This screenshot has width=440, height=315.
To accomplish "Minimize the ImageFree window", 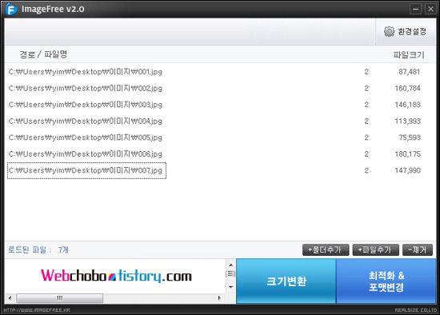I will pos(415,9).
